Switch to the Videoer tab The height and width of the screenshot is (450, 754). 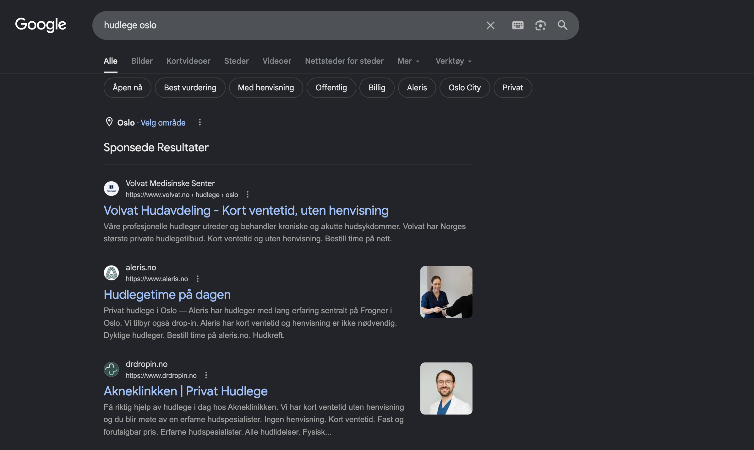click(277, 61)
